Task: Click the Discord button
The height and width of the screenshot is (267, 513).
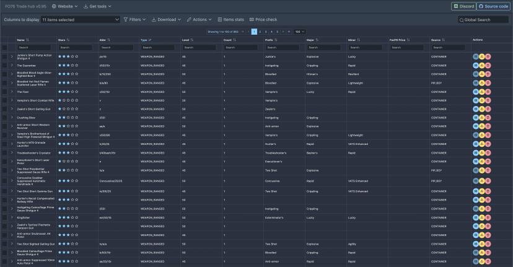Action: 463,6
